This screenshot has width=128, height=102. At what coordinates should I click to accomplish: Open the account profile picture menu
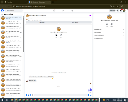124,10
